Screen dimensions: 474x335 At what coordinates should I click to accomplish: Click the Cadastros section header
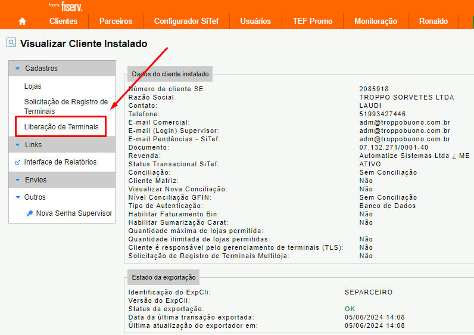(62, 69)
